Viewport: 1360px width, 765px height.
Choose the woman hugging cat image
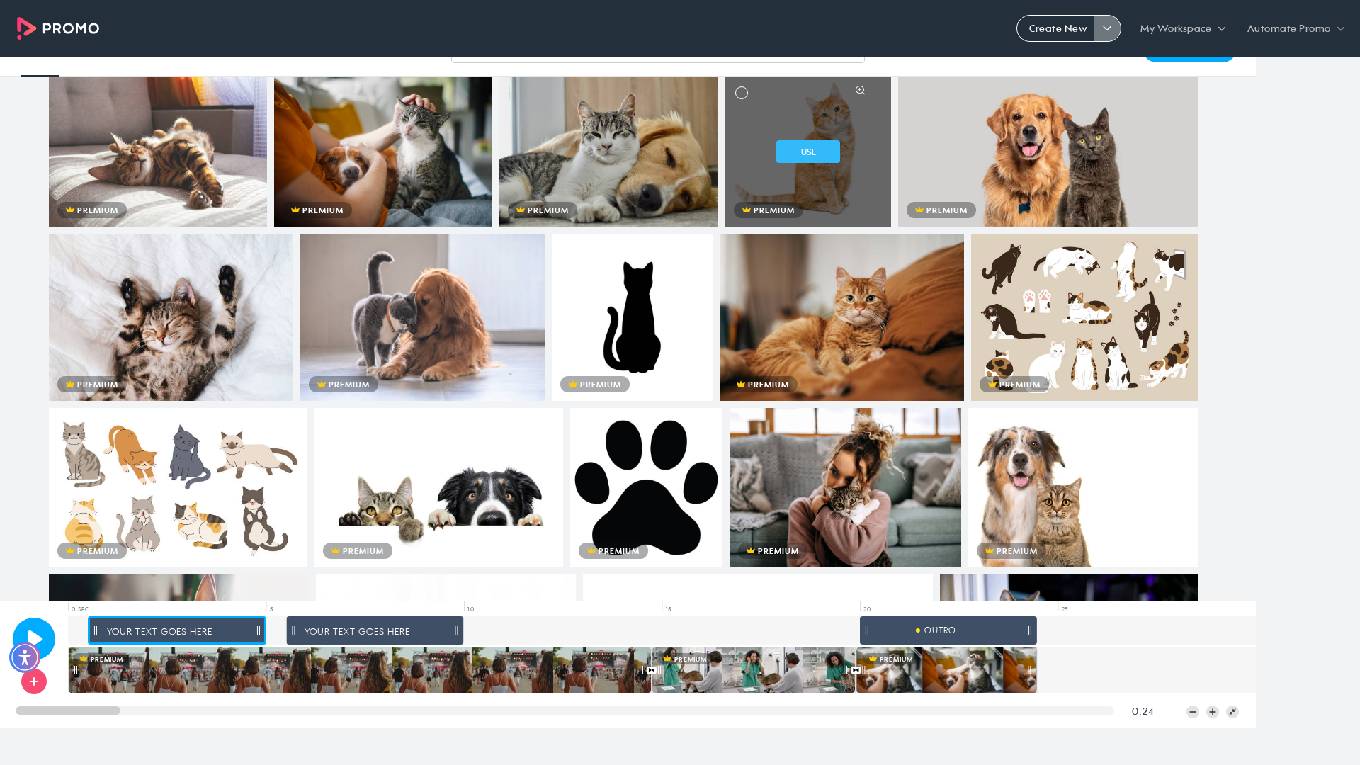click(845, 487)
